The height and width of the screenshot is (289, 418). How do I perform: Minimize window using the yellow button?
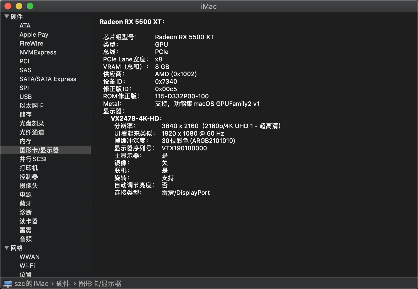[x=19, y=6]
